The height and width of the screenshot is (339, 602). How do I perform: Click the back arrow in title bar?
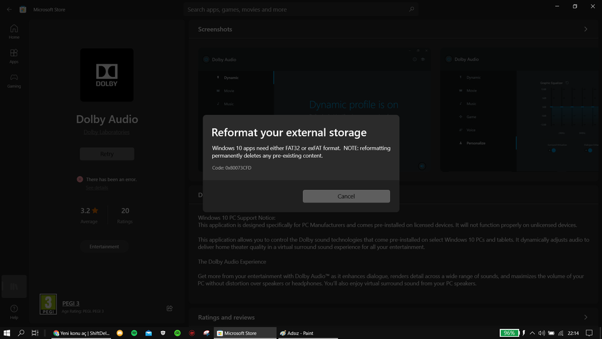9,9
